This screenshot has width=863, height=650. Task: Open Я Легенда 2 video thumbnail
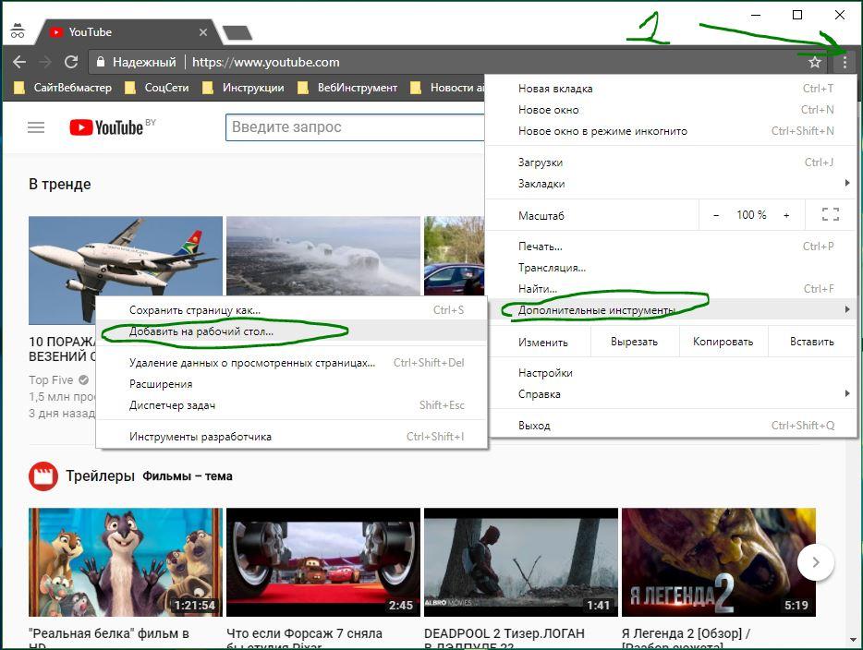(x=719, y=562)
